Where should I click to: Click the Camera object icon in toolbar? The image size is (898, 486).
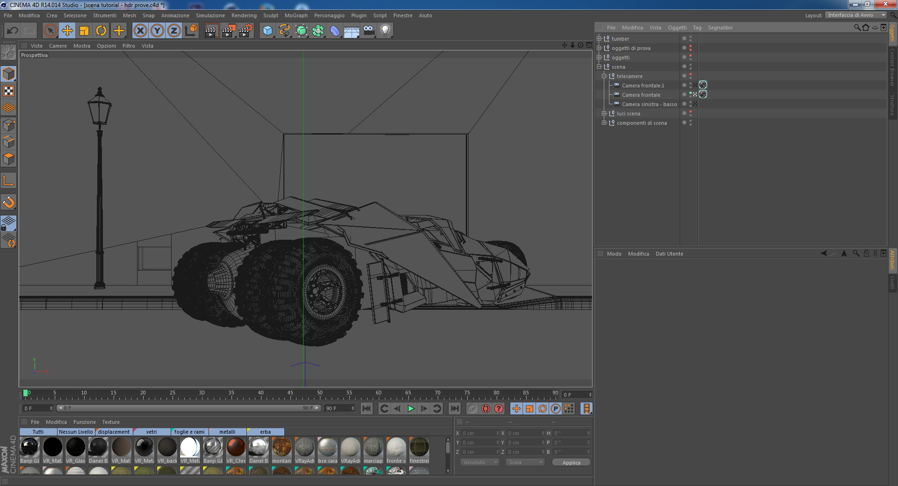(369, 31)
